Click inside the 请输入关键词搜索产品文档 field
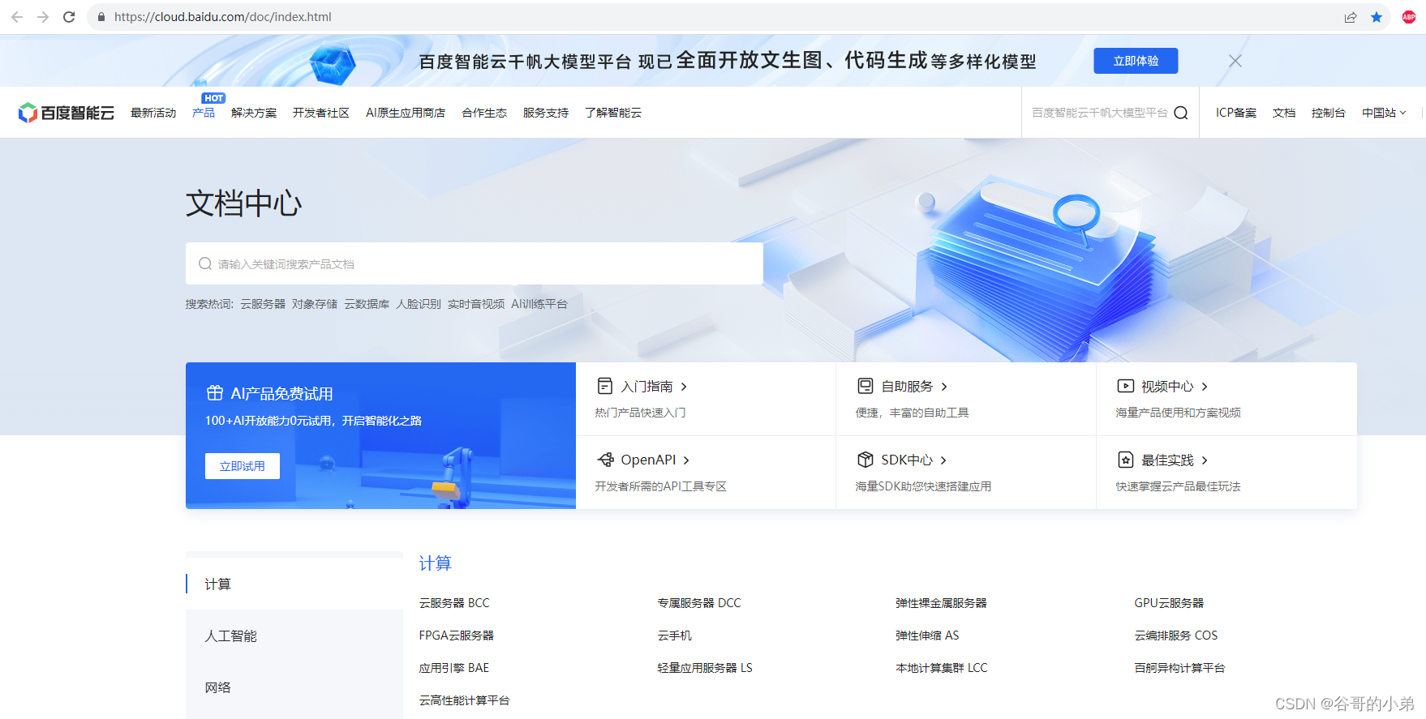Viewport: 1426px width, 719px height. (x=475, y=263)
